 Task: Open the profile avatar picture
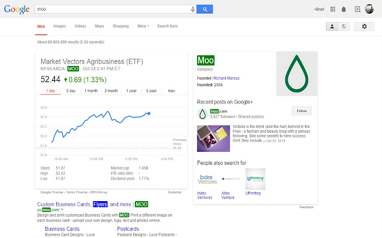click(369, 9)
